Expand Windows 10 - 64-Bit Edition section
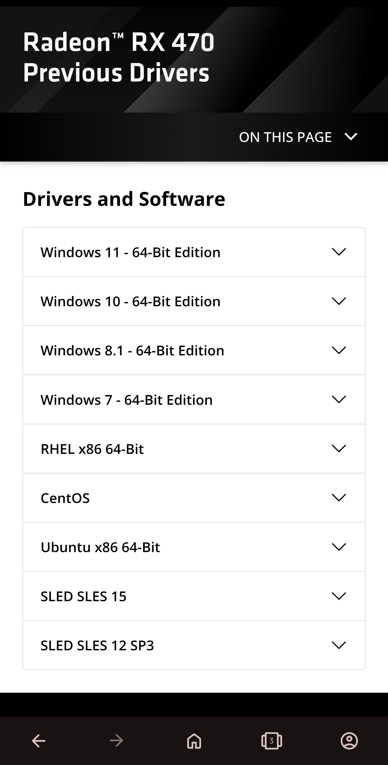The image size is (388, 765). pyautogui.click(x=194, y=301)
